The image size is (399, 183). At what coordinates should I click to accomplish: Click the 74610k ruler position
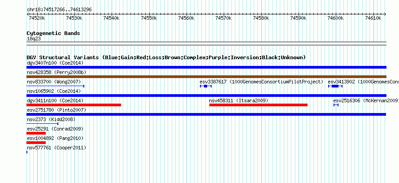tap(373, 18)
